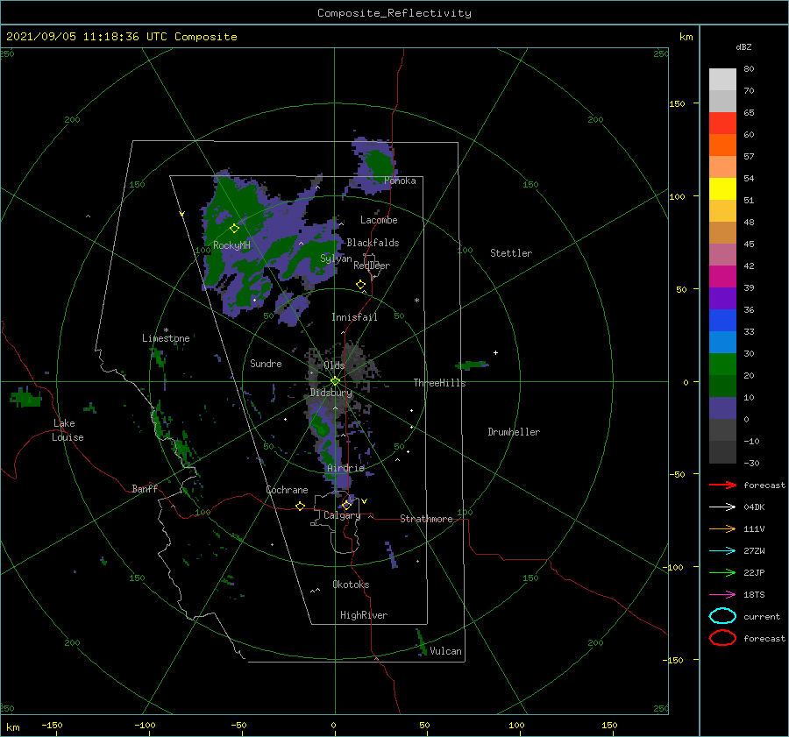Click the dBZ legend heading
The width and height of the screenshot is (789, 737).
pos(743,46)
